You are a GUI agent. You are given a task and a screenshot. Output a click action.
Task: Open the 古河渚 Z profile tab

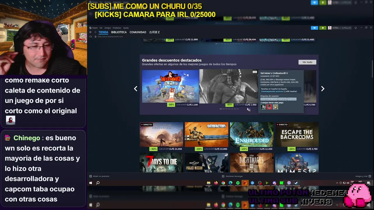(154, 32)
